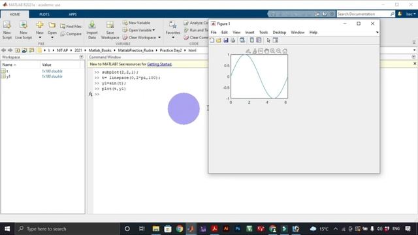Open Insert menu in Figure 1
This screenshot has width=418, height=235.
click(x=249, y=32)
